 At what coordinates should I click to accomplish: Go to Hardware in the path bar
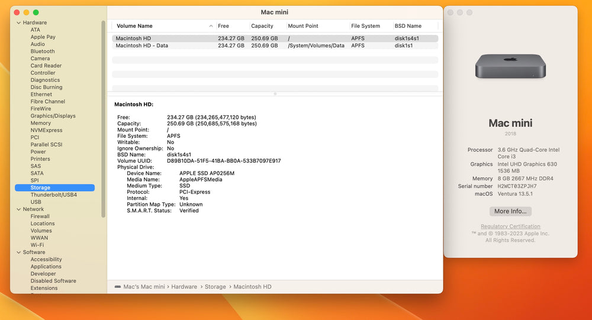tap(184, 287)
